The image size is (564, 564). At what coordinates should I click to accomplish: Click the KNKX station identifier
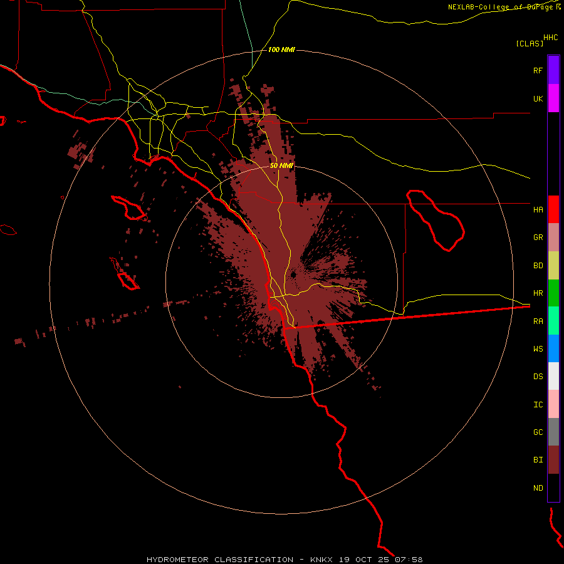pyautogui.click(x=321, y=560)
